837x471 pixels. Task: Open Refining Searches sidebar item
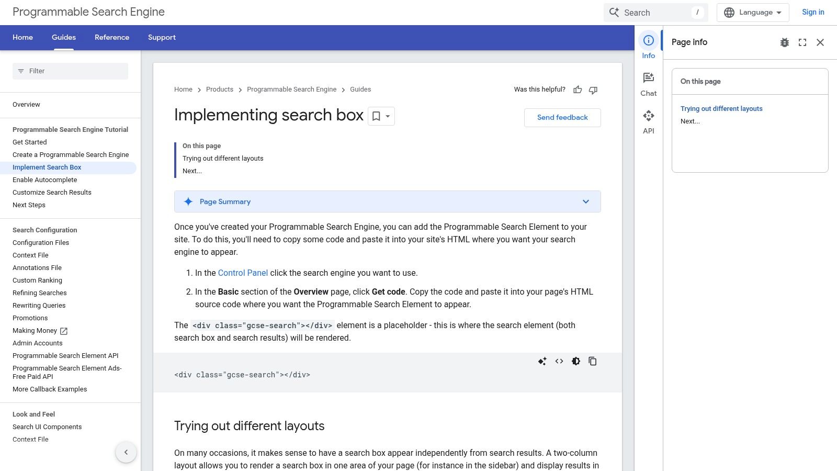pos(40,293)
